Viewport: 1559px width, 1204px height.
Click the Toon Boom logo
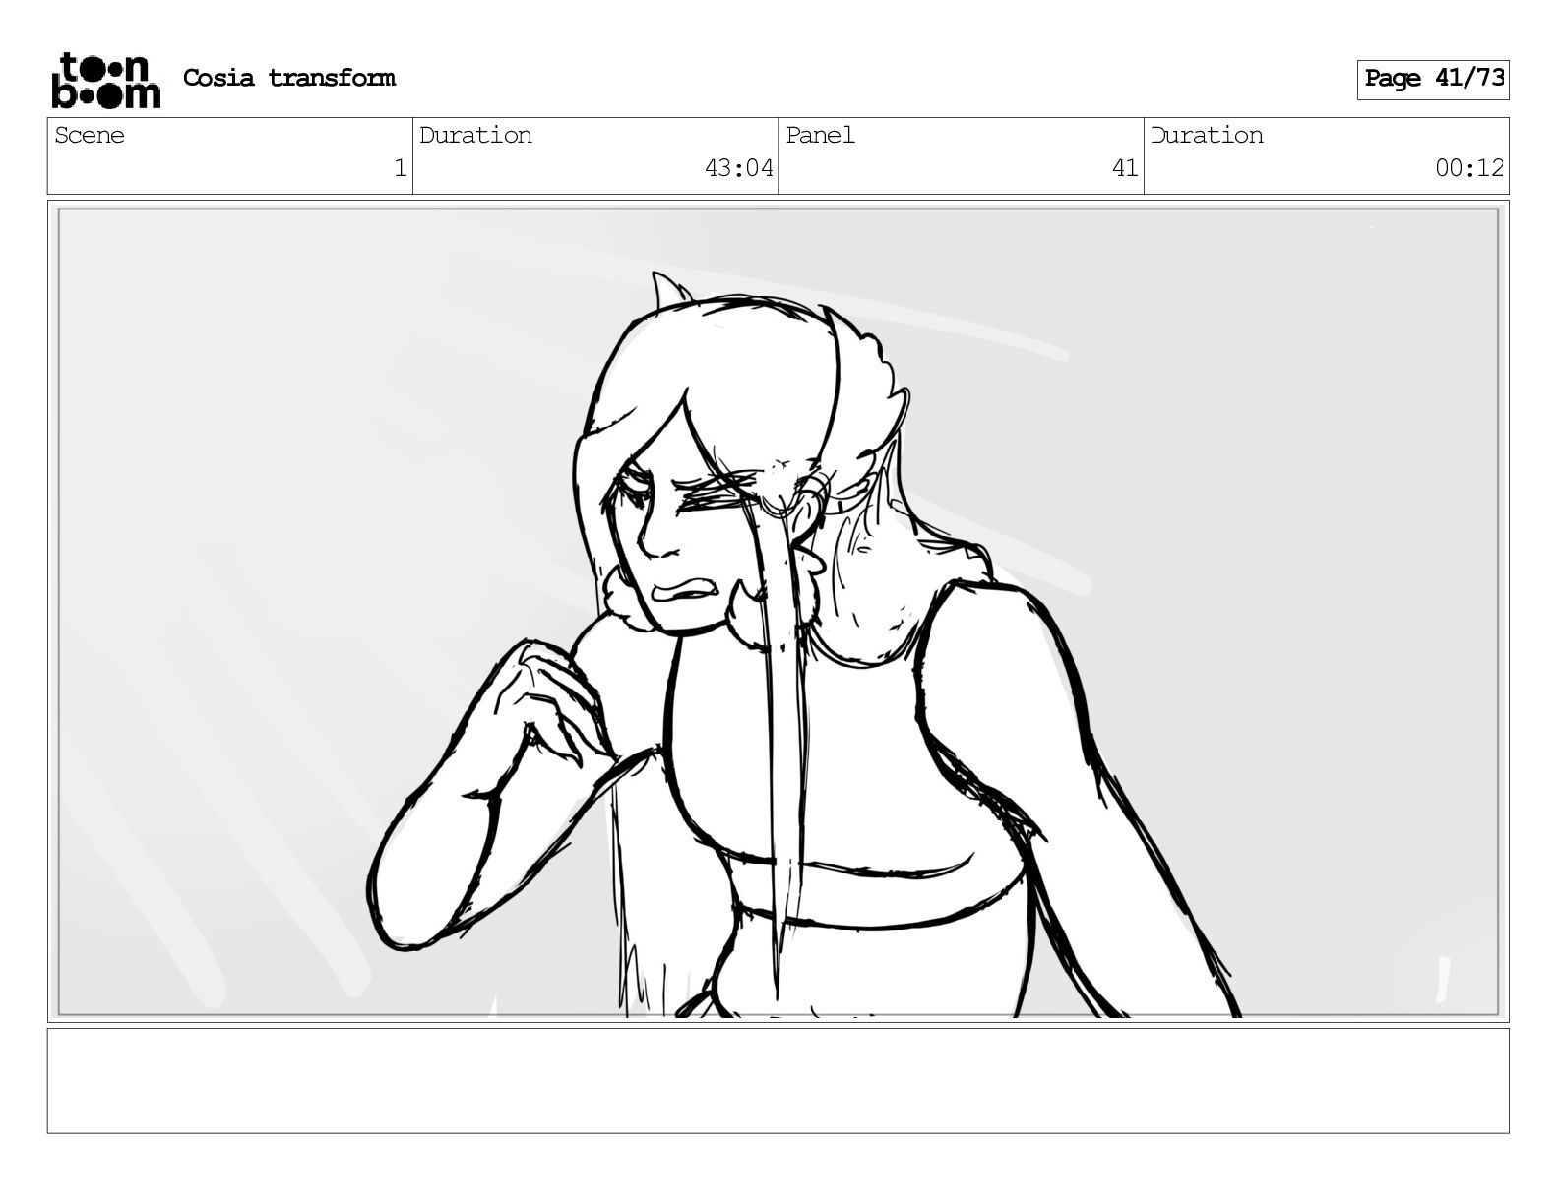tap(105, 80)
